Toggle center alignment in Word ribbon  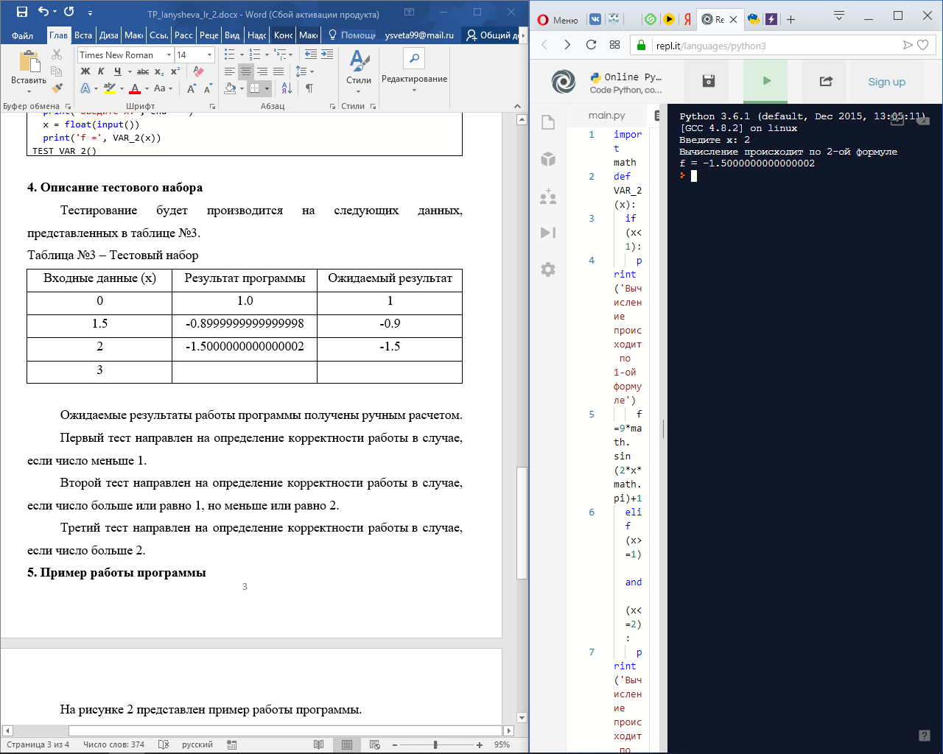246,71
